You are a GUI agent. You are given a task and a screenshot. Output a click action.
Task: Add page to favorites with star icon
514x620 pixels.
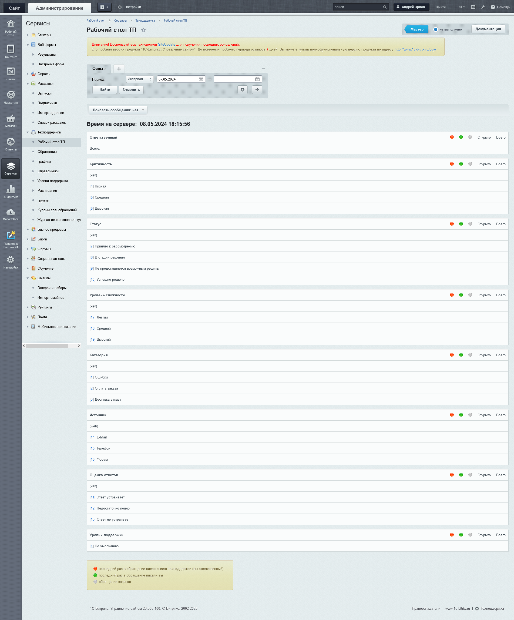click(x=143, y=30)
